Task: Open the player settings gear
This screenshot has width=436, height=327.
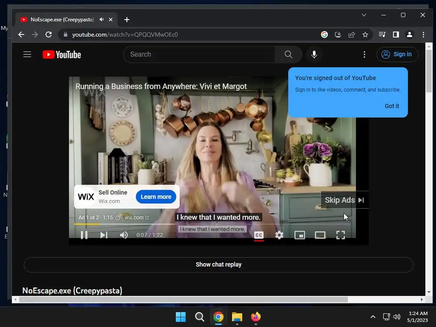Action: tap(279, 235)
